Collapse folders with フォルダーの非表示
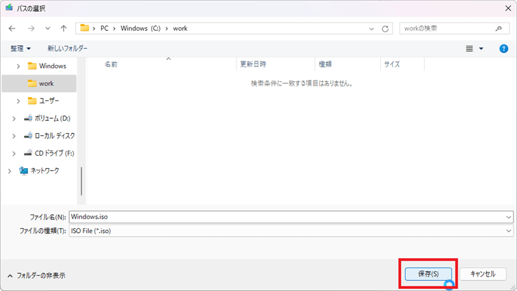Image resolution: width=517 pixels, height=291 pixels. (36, 275)
